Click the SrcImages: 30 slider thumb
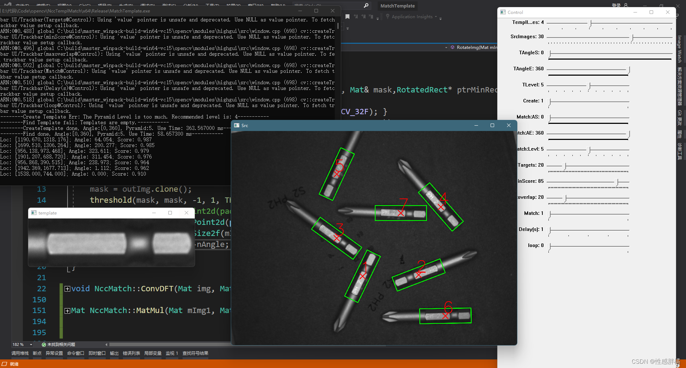 632,38
